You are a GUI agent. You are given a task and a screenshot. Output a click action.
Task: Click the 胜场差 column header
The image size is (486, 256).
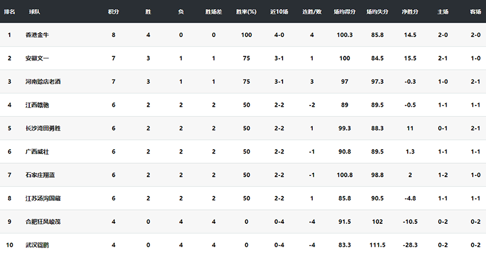[214, 12]
